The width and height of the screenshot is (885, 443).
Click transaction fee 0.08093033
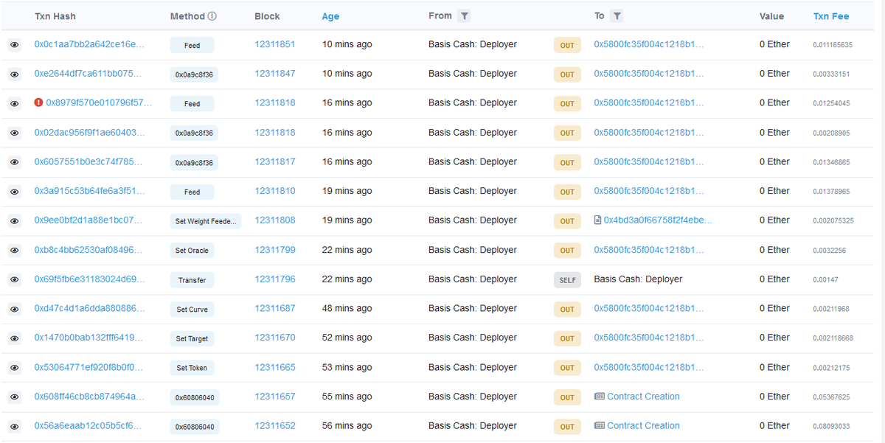point(831,427)
